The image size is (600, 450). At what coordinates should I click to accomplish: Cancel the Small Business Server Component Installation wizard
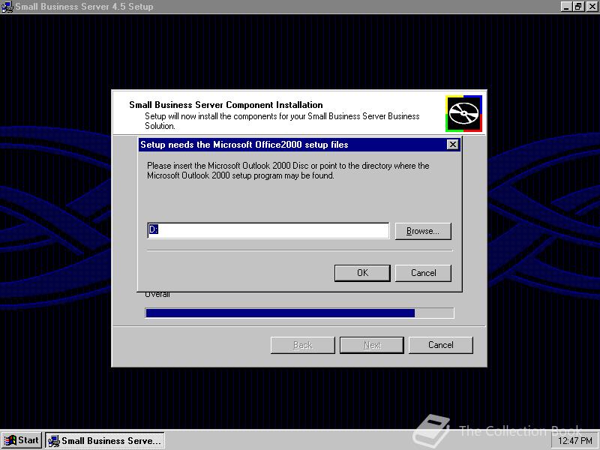[x=441, y=345]
